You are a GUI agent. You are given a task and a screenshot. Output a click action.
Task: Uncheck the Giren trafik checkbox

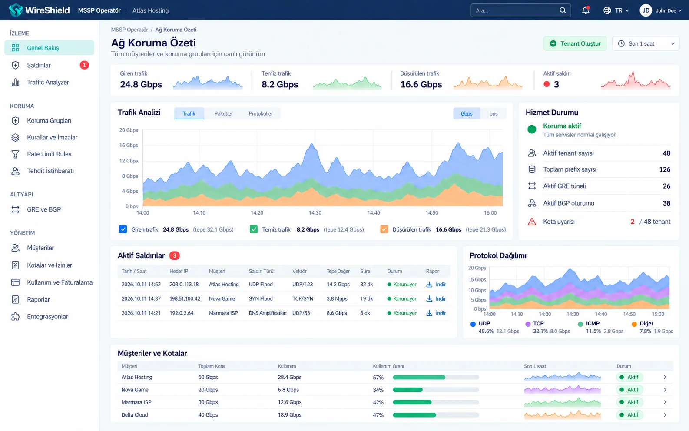[x=123, y=229]
